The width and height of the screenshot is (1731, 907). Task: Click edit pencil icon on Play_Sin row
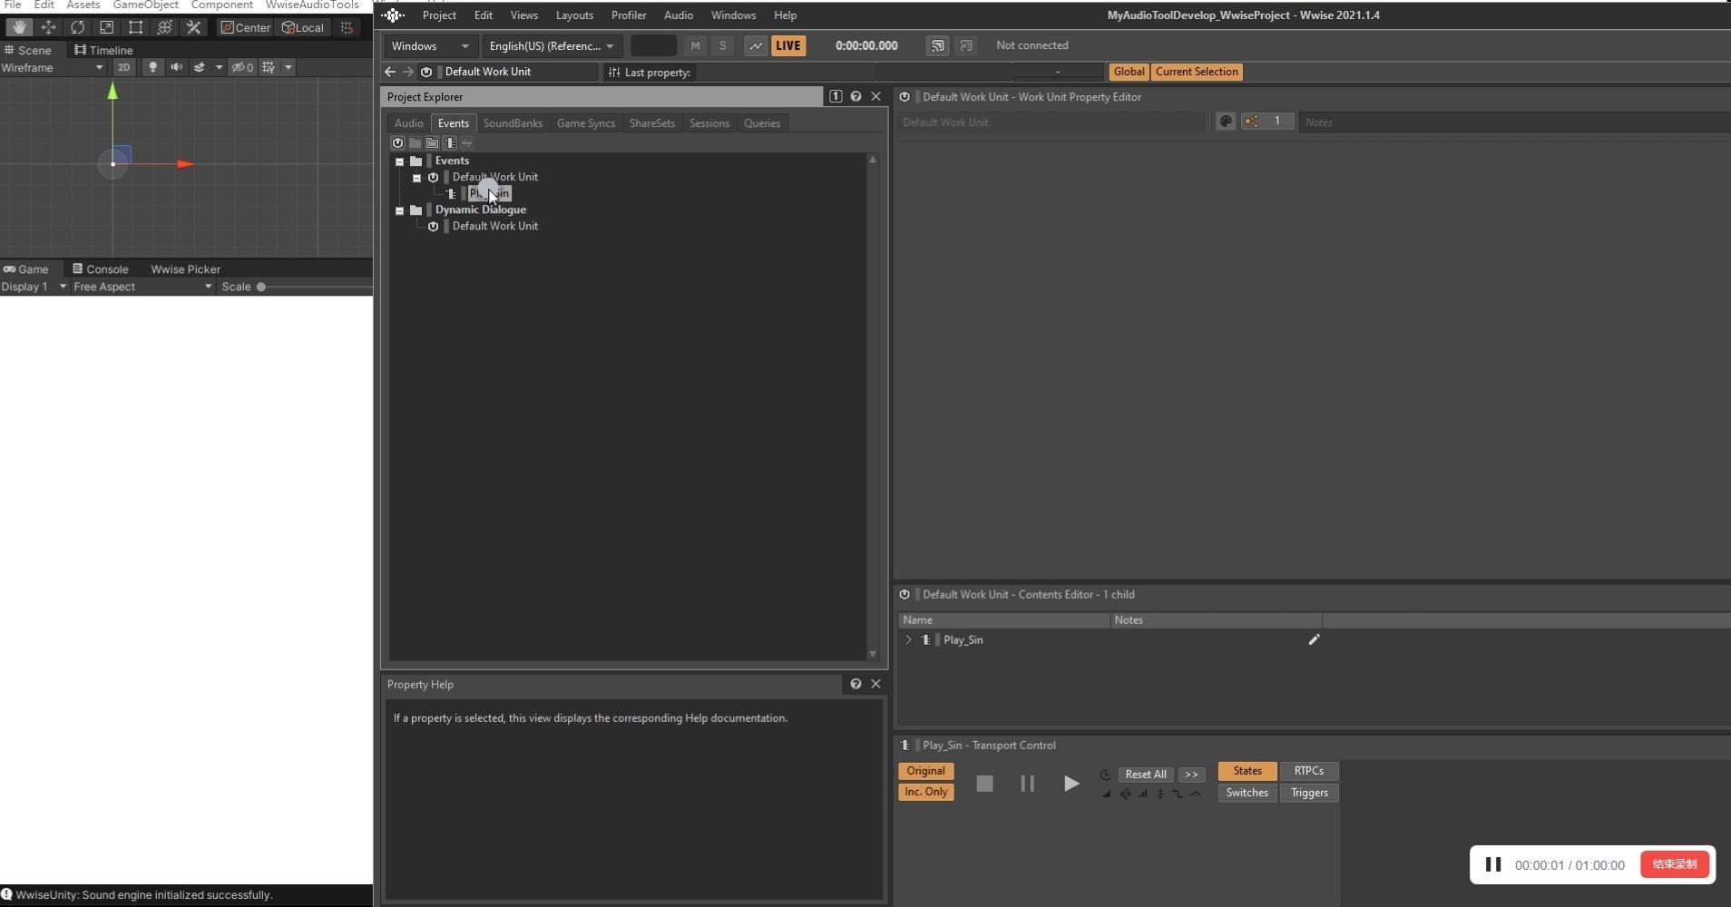coord(1313,639)
